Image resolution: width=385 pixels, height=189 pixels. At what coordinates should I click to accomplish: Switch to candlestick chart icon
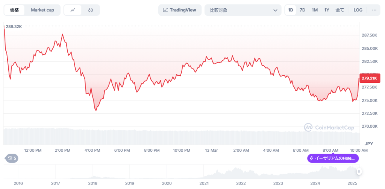point(91,10)
